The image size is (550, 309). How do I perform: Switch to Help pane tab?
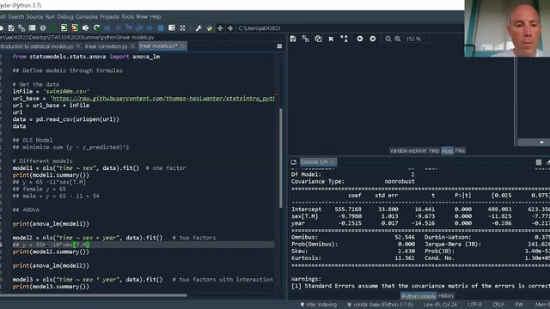point(434,151)
